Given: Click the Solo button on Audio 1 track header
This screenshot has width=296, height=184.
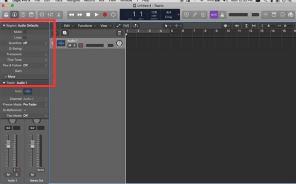Looking at the screenshot, I should pos(75,45).
